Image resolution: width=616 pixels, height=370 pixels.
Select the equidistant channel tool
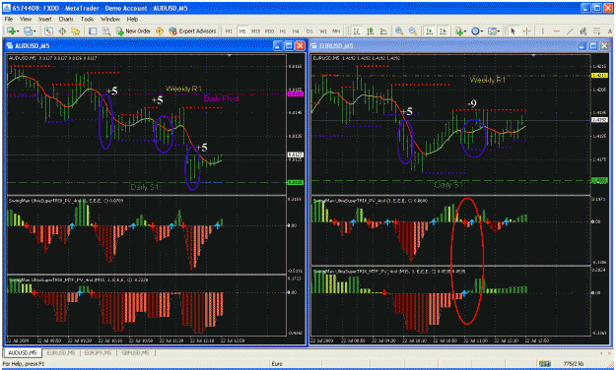[583, 31]
